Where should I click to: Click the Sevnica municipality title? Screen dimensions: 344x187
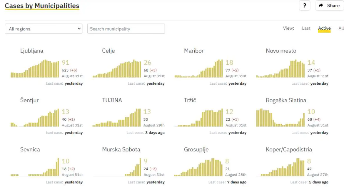(x=30, y=149)
